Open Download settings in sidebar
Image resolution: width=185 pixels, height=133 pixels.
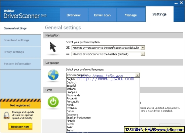click(x=21, y=40)
